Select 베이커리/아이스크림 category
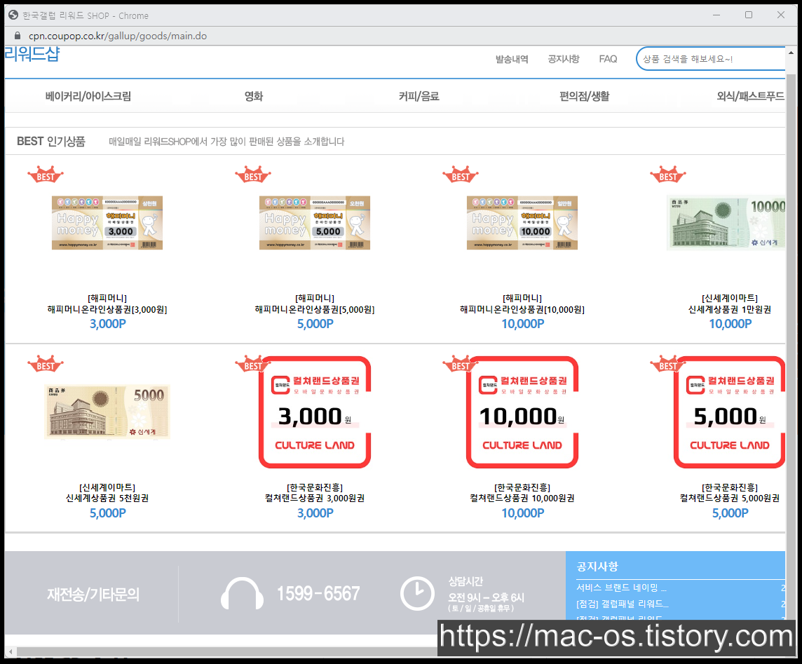 pyautogui.click(x=88, y=96)
